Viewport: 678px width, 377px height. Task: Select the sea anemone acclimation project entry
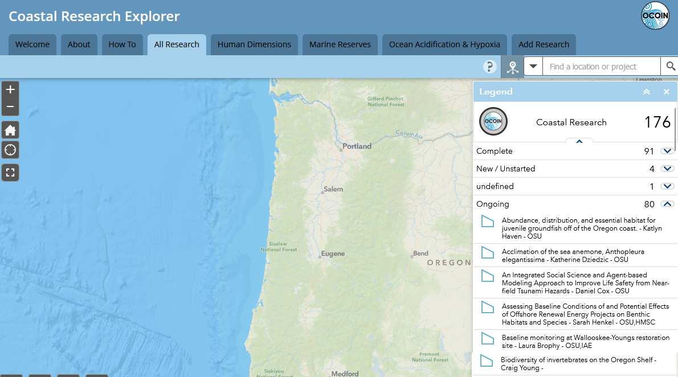[x=573, y=256]
